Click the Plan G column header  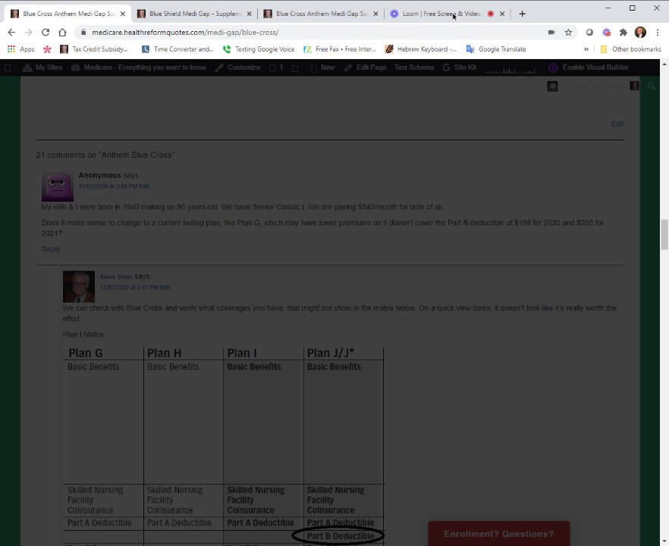86,353
